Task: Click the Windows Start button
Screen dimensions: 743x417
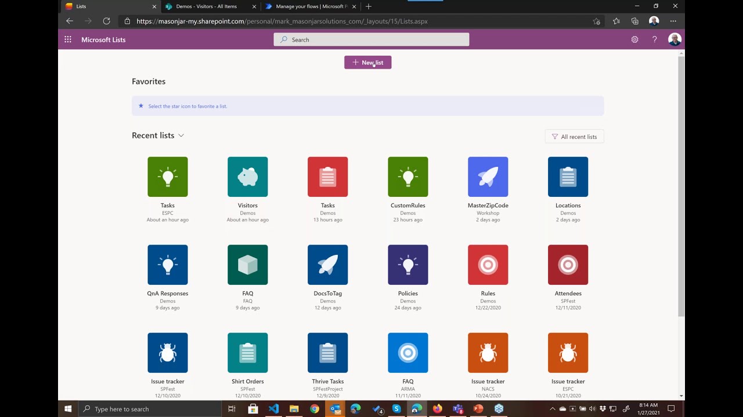Action: pos(68,409)
